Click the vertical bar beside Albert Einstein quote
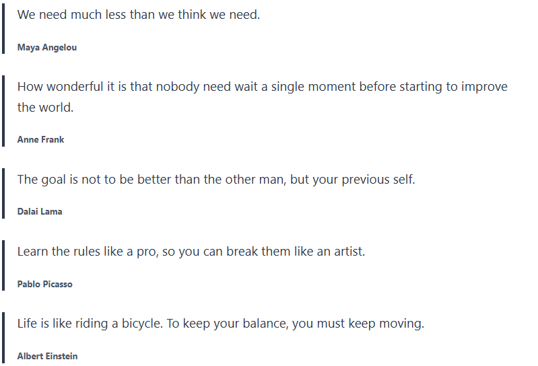This screenshot has width=538, height=366. click(x=3, y=338)
